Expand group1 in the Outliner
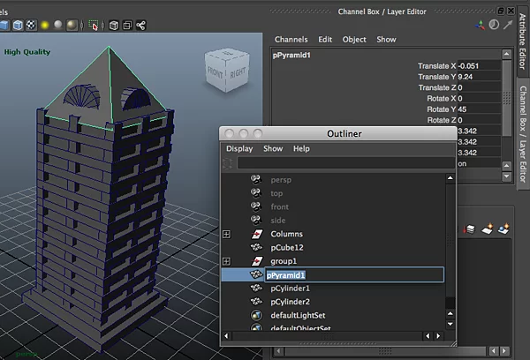This screenshot has height=360, width=530. point(227,261)
